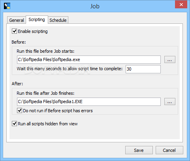Screen dimensions: 190x161
Task: Click the application icon in the title bar
Action: point(7,6)
